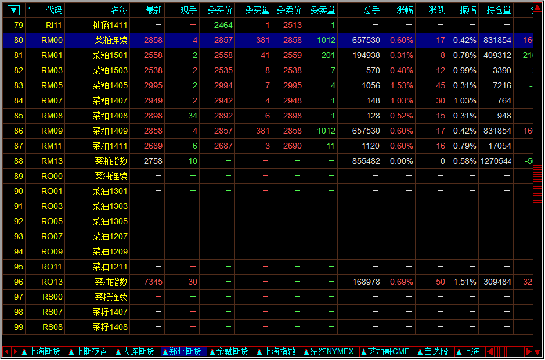Click horizontal scrollbar right arrow
The image size is (545, 360).
tap(528, 352)
